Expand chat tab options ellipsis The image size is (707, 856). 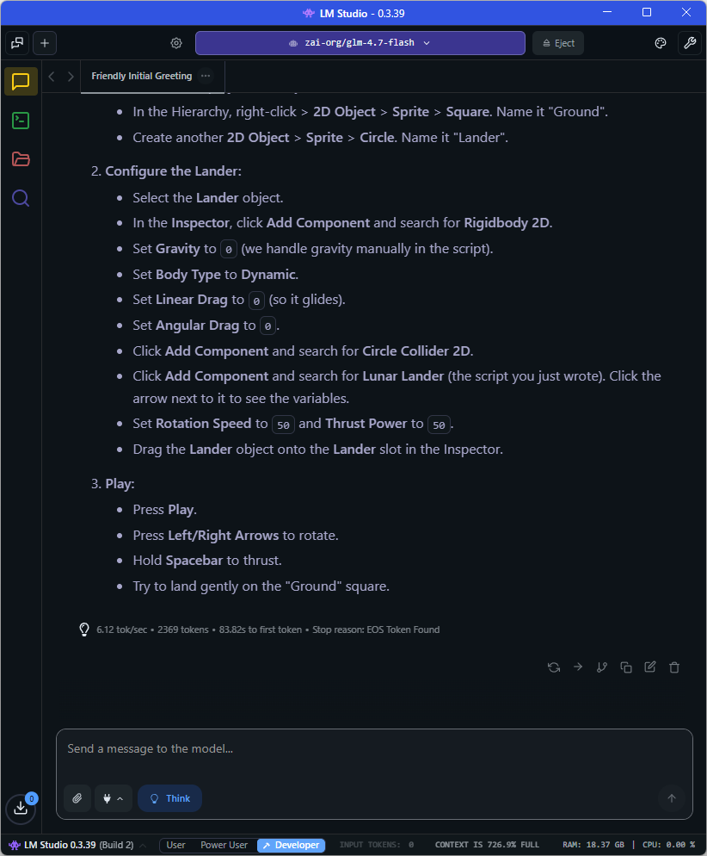[205, 76]
